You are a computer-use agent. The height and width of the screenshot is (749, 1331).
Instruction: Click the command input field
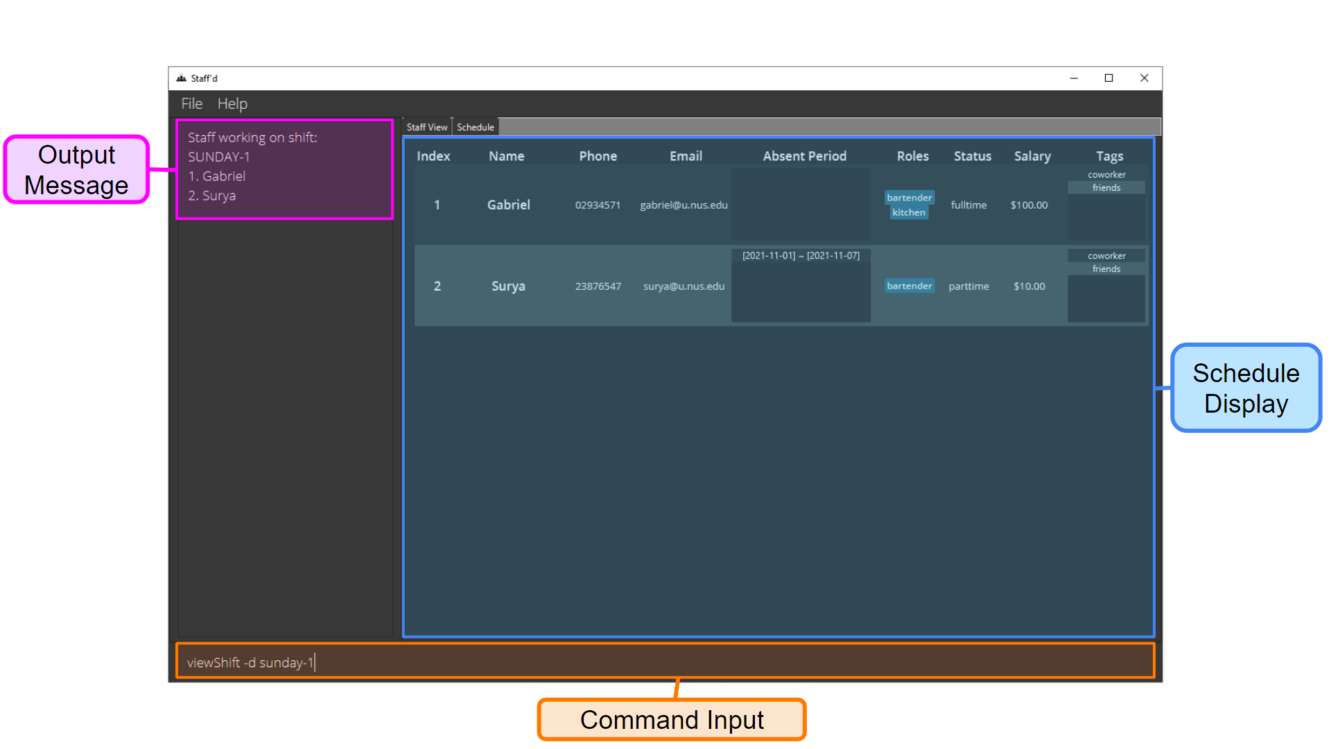pos(665,662)
